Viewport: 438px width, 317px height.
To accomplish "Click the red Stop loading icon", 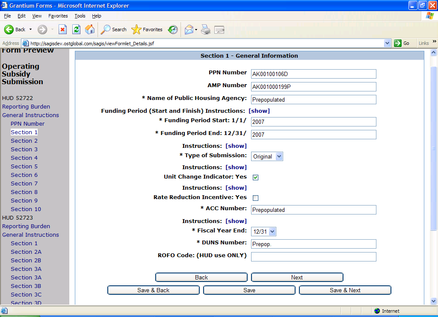I will click(62, 29).
